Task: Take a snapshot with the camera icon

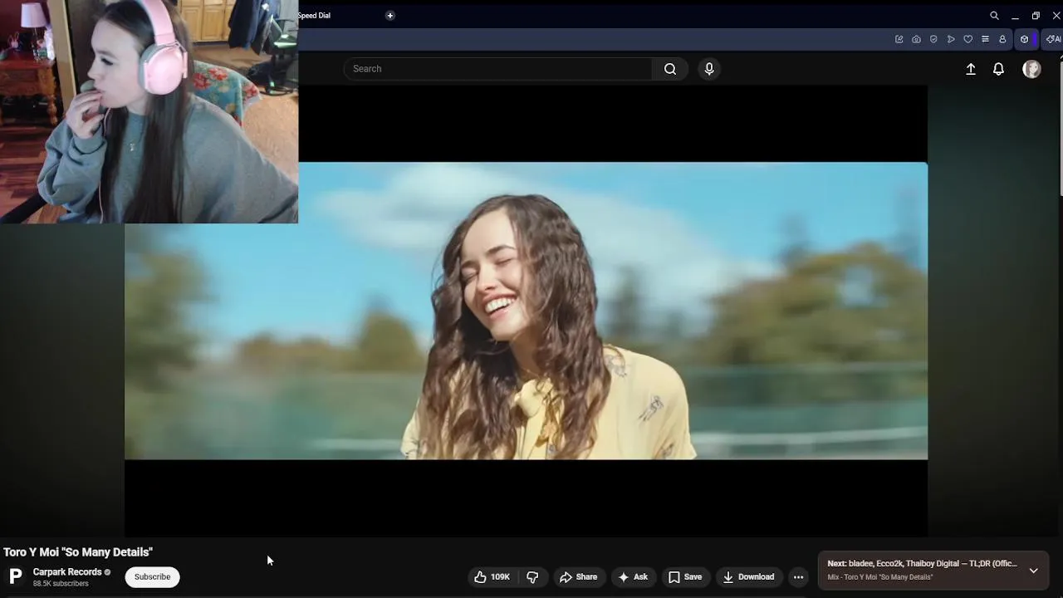Action: pos(916,39)
